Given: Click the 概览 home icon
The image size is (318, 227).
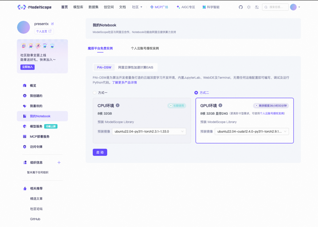Looking at the screenshot, I should click(24, 86).
